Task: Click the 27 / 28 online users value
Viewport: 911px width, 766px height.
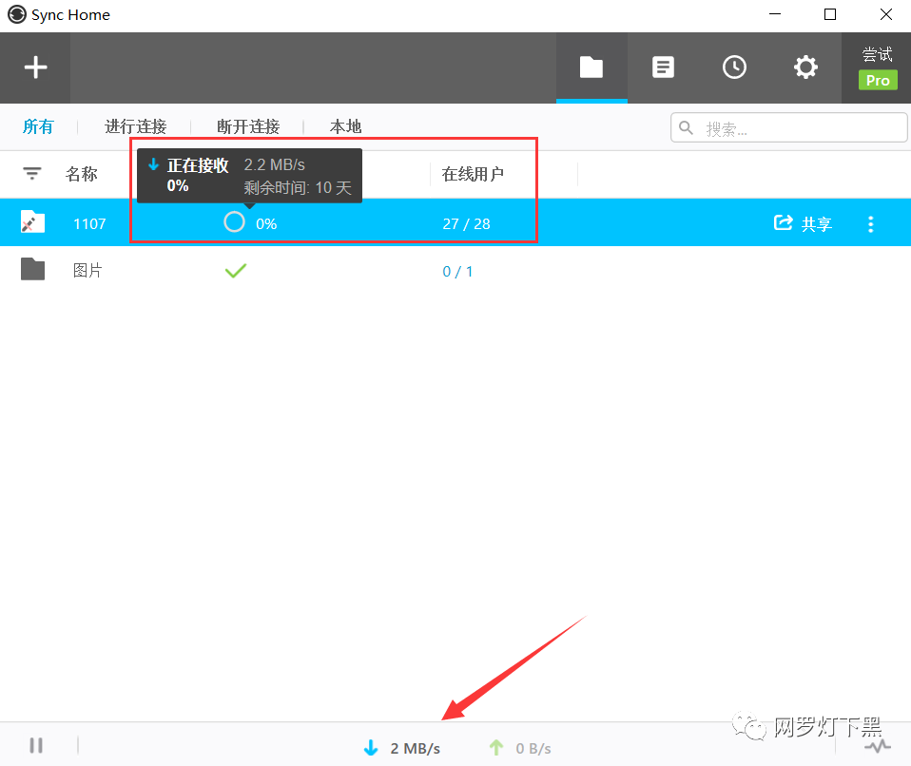Action: [x=466, y=223]
